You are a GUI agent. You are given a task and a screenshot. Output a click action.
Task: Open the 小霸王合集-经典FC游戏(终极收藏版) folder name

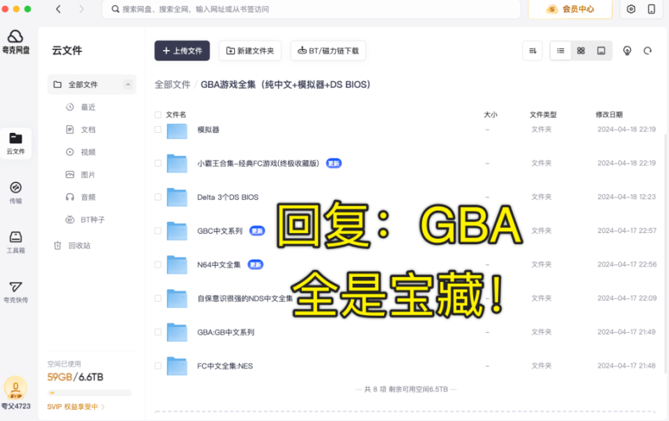(258, 164)
